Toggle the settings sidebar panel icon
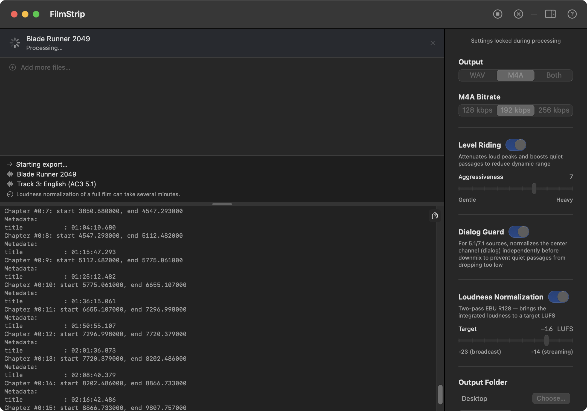Image resolution: width=587 pixels, height=411 pixels. 551,14
